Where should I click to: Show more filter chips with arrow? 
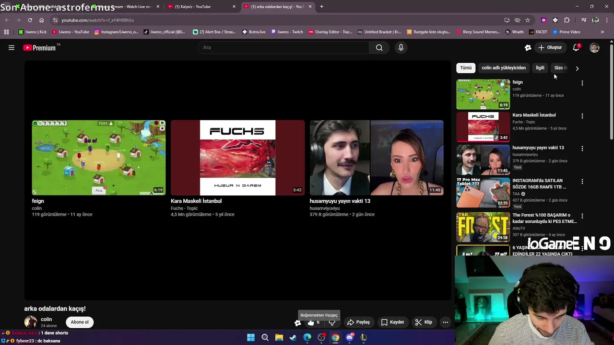(577, 68)
